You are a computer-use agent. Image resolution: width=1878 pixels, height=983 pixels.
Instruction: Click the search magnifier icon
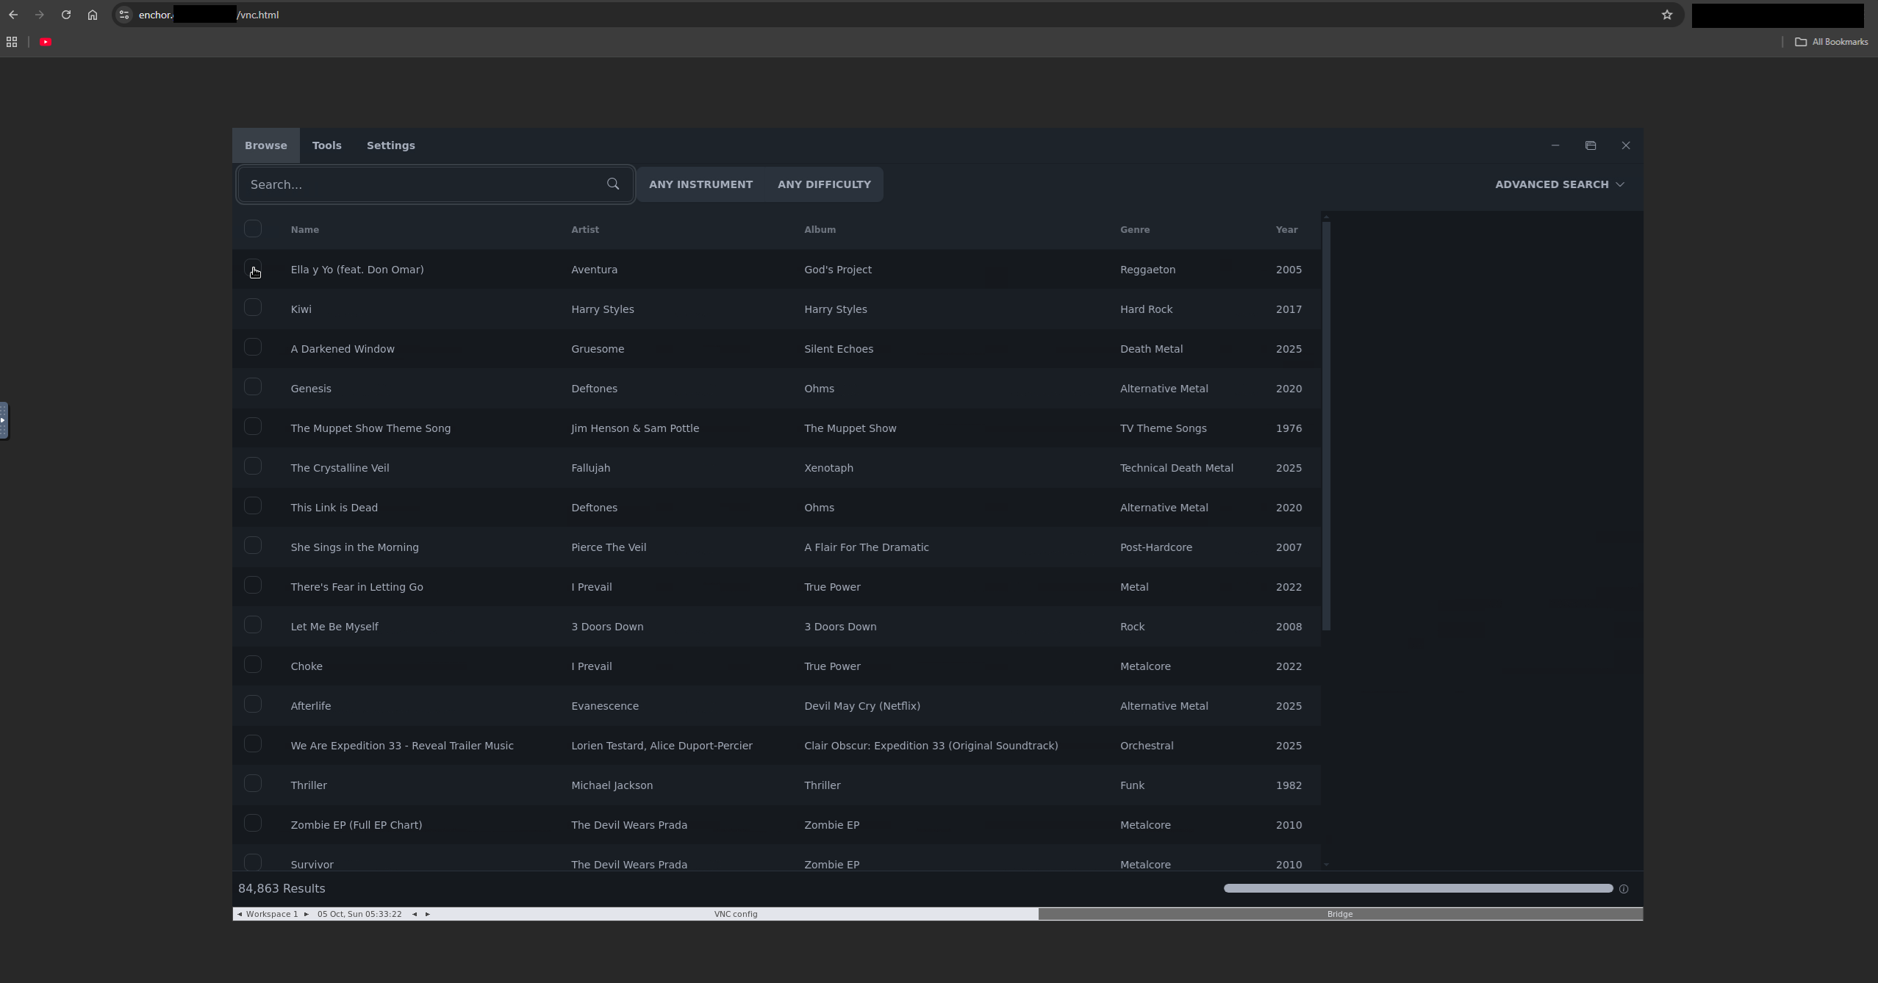pos(613,184)
